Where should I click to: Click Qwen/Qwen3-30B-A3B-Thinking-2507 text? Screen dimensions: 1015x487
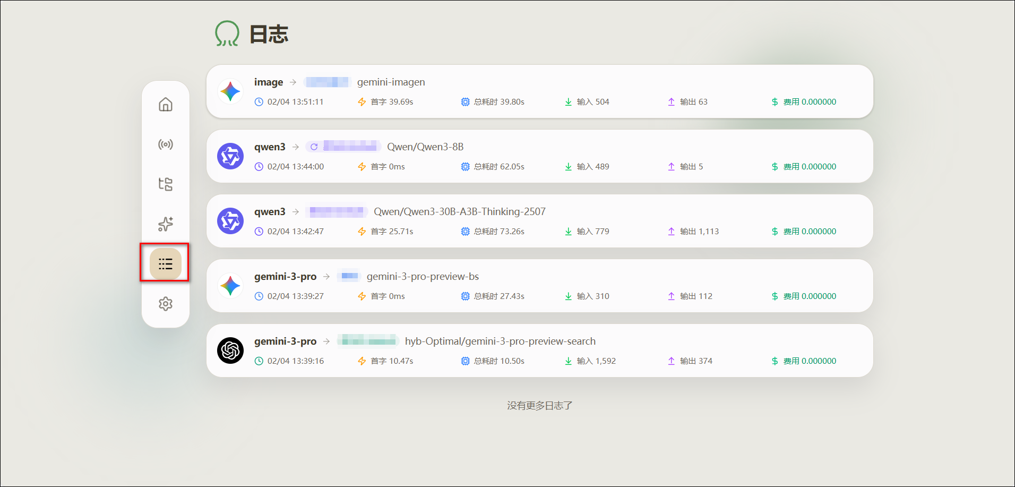pyautogui.click(x=460, y=212)
